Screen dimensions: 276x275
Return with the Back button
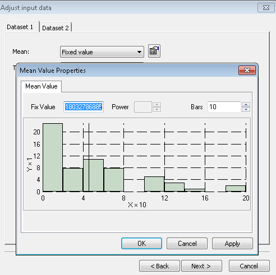tap(159, 266)
